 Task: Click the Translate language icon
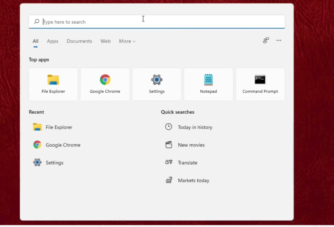coord(169,162)
